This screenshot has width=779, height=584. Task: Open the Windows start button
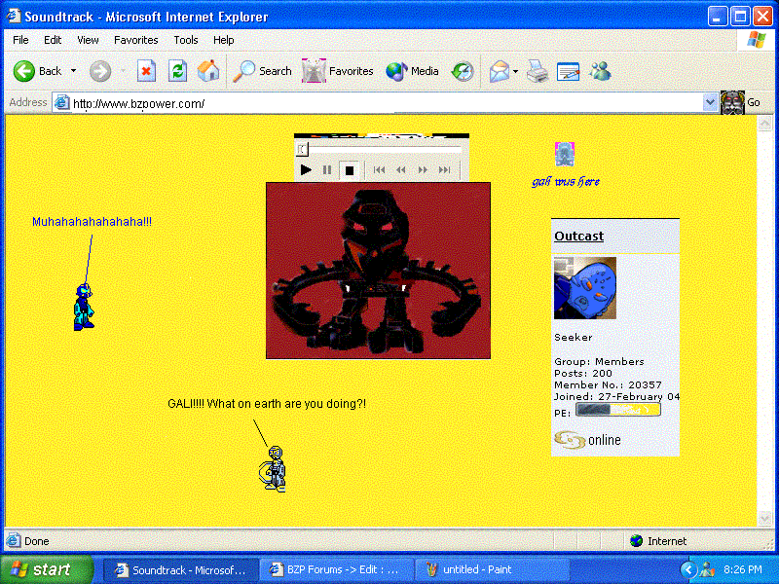(x=46, y=569)
